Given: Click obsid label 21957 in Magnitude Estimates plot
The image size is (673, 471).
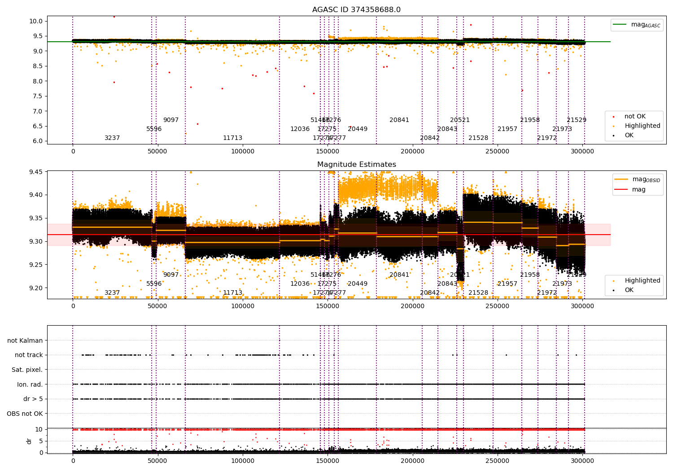Looking at the screenshot, I should pos(507,284).
